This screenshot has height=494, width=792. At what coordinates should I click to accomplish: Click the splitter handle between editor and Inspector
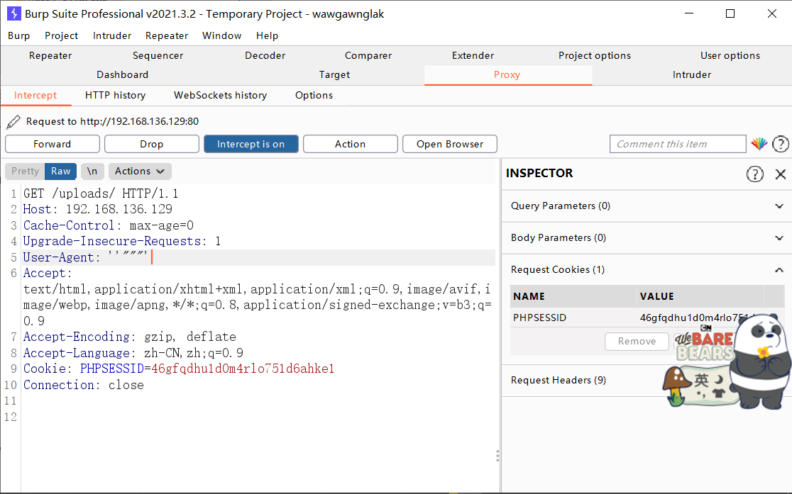tap(497, 456)
